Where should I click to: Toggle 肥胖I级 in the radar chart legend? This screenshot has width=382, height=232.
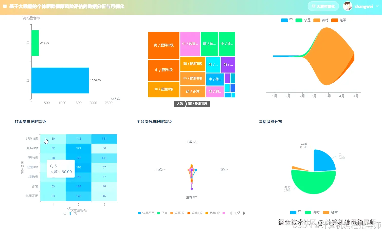[x=212, y=213]
